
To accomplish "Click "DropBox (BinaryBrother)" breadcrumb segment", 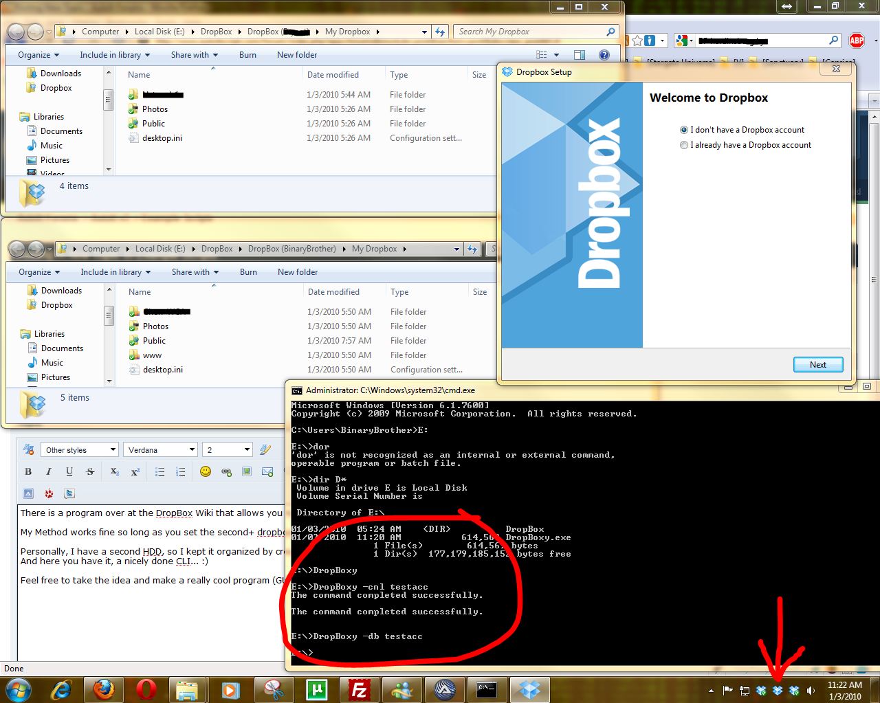I will (x=292, y=249).
